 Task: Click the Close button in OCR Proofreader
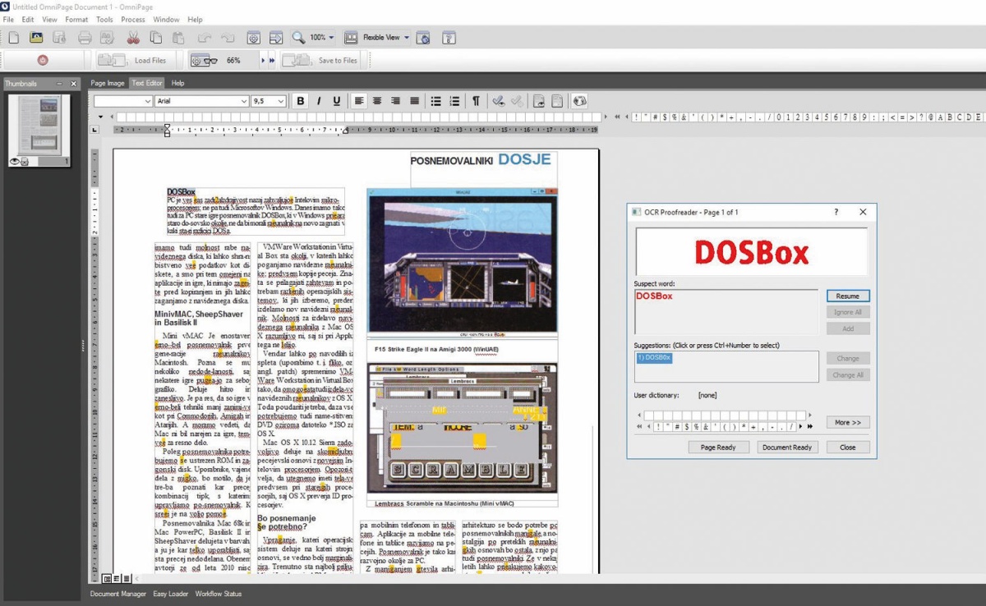click(x=848, y=448)
